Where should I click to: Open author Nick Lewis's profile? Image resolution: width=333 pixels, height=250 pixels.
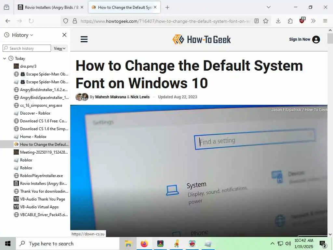(140, 97)
